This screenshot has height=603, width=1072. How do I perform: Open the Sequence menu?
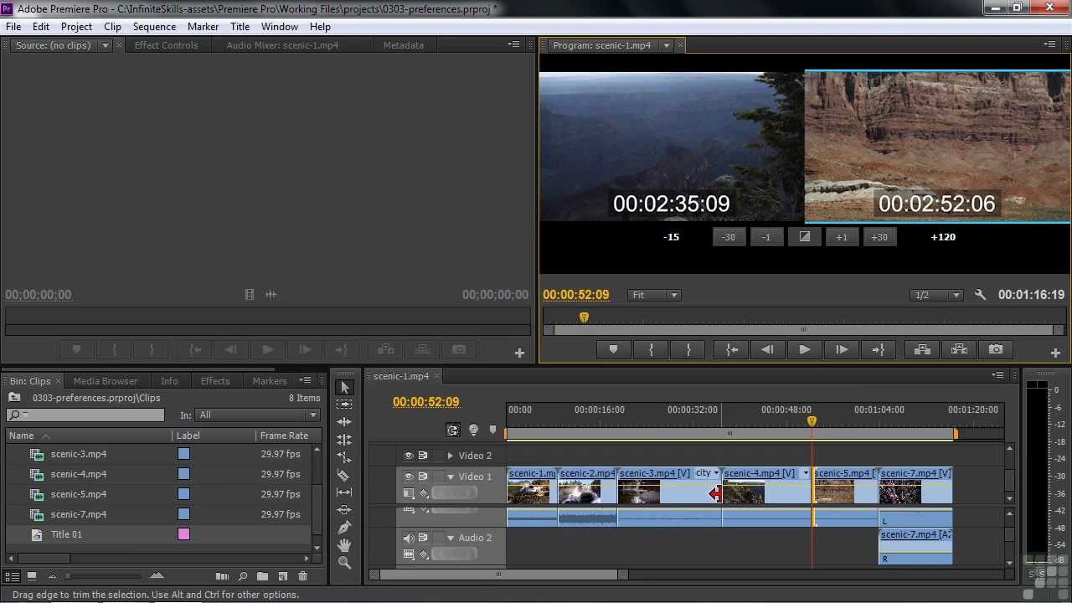tap(154, 27)
